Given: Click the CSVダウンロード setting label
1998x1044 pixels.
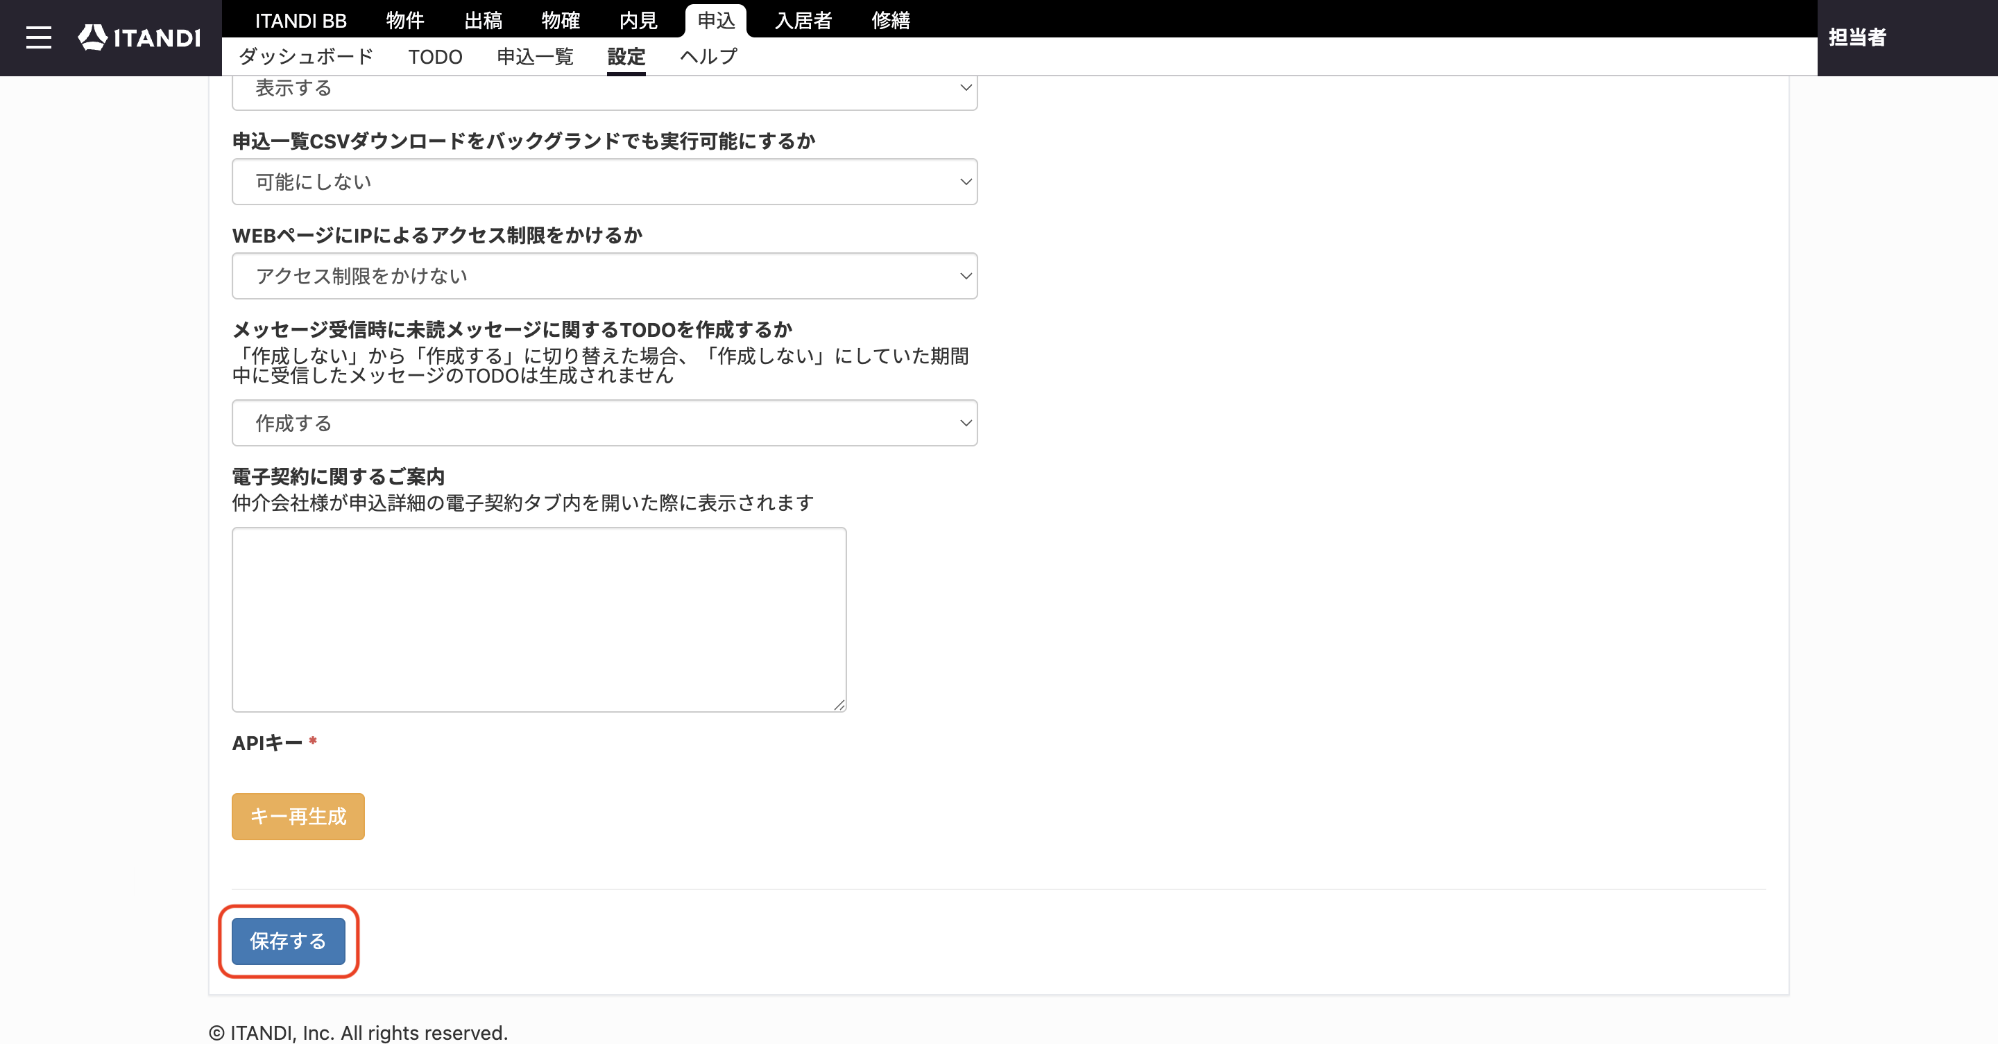Looking at the screenshot, I should coord(524,140).
